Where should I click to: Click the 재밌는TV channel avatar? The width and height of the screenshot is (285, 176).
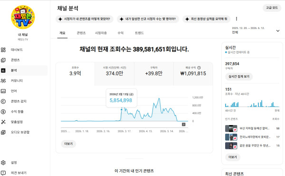(23, 17)
